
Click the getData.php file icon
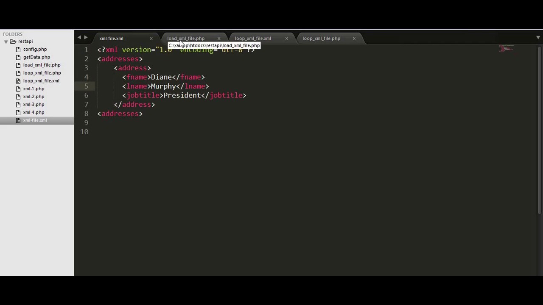click(18, 57)
